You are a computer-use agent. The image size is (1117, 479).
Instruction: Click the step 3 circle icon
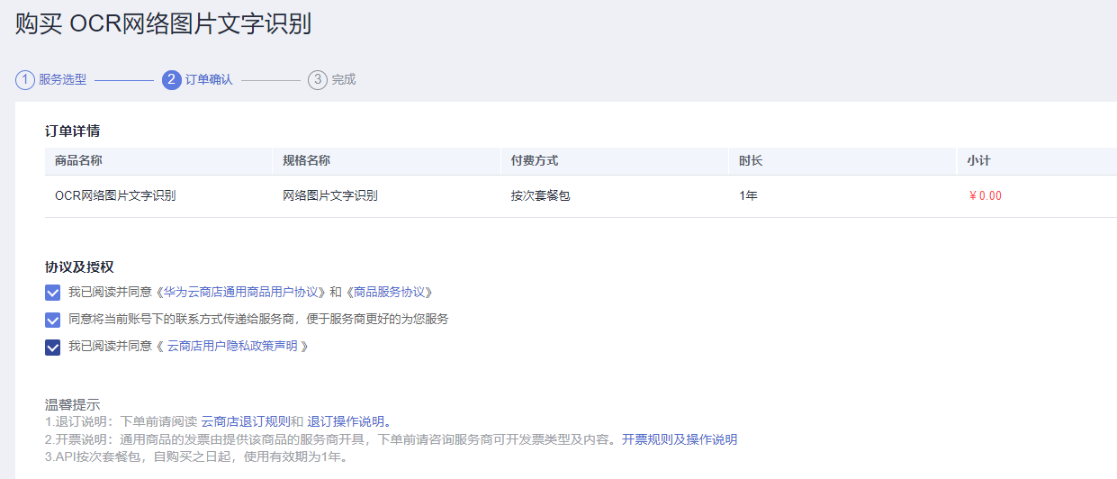pos(317,79)
